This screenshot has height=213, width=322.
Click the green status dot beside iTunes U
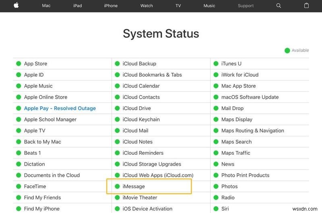(216, 63)
